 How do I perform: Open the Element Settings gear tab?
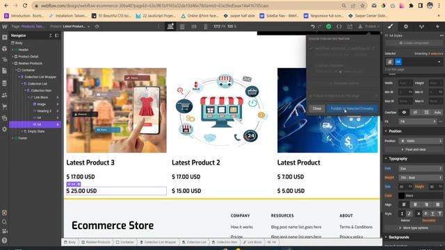click(x=406, y=26)
